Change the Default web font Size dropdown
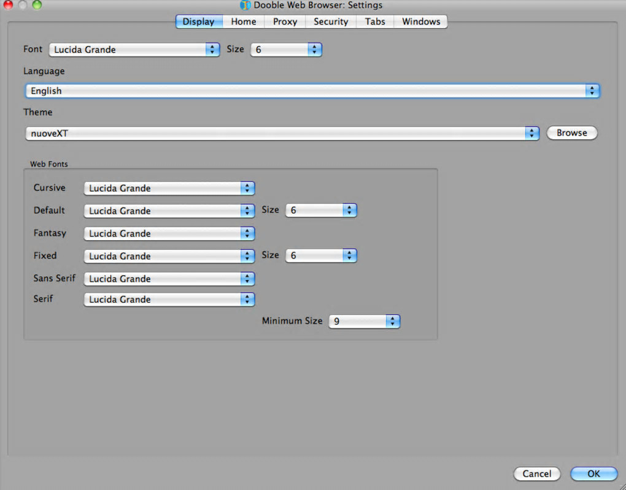This screenshot has width=626, height=490. coord(321,211)
